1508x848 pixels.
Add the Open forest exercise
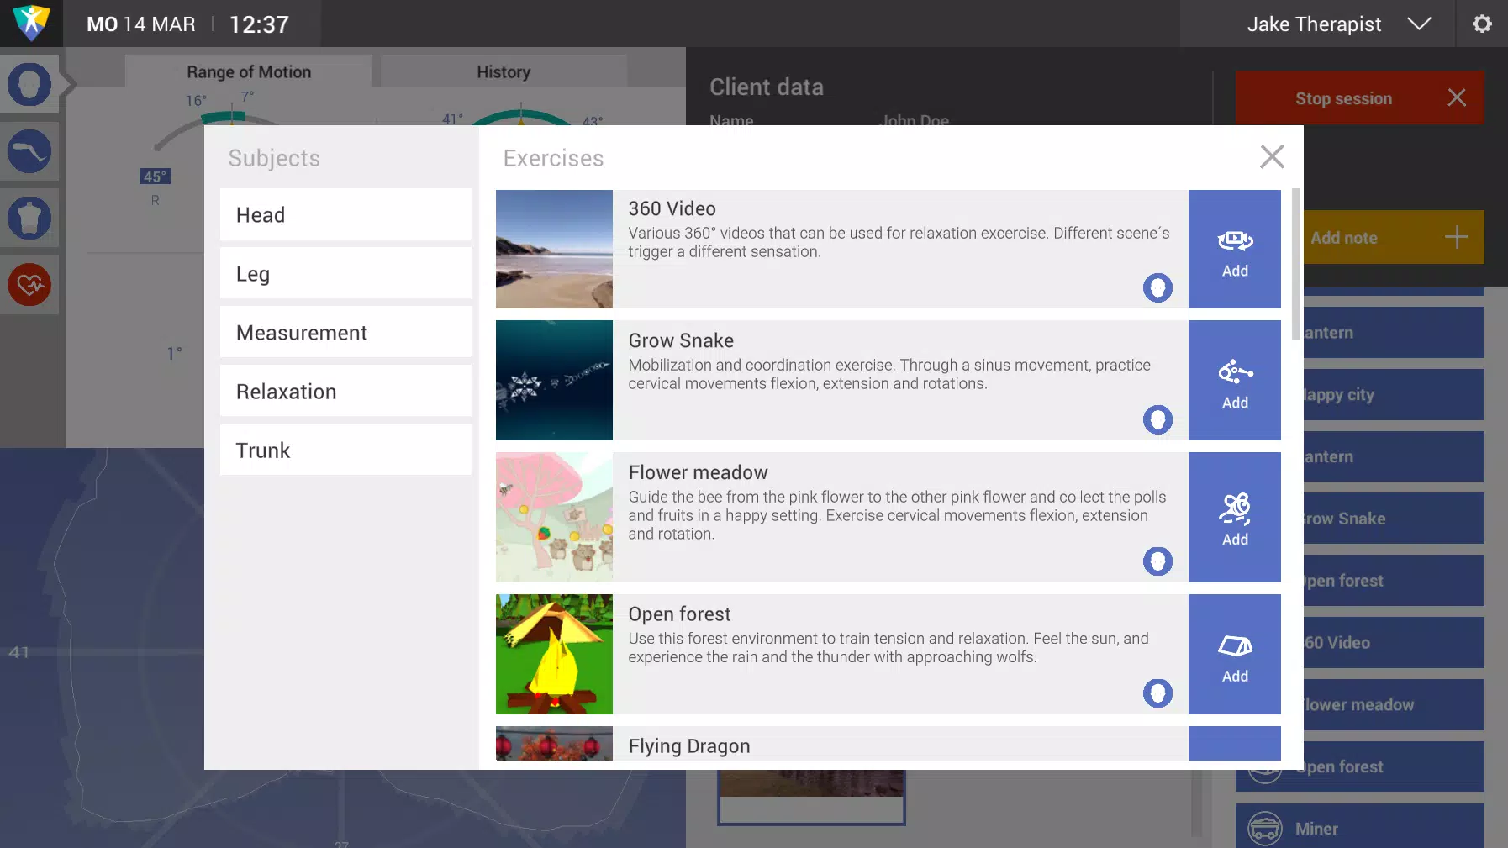pyautogui.click(x=1235, y=655)
